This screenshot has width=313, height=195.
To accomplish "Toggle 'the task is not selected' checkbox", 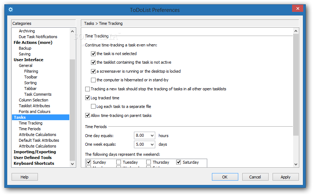I will coord(93,54).
